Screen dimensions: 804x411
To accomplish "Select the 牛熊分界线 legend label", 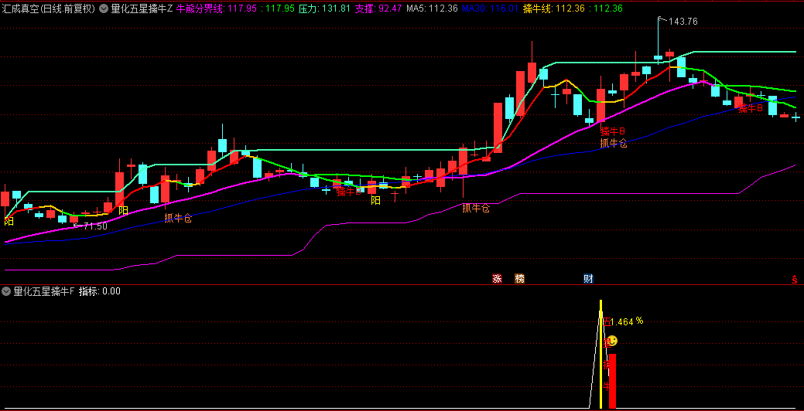I will click(x=200, y=9).
